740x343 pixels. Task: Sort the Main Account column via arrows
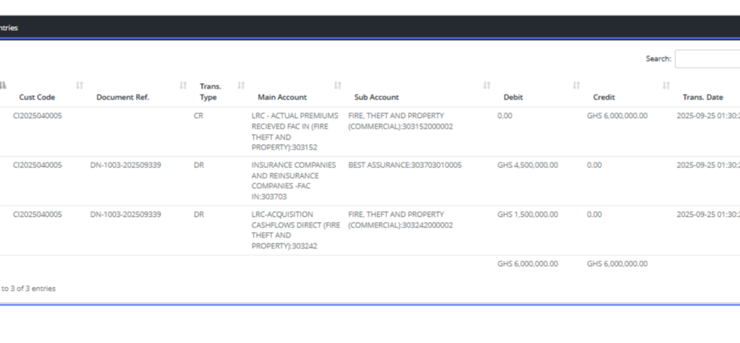coord(337,85)
